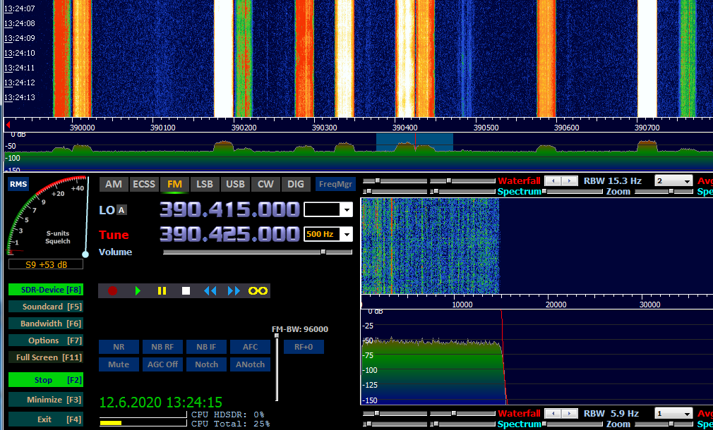Viewport: 713px width, 430px height.
Task: Open the Options [F7] menu
Action: coord(45,340)
